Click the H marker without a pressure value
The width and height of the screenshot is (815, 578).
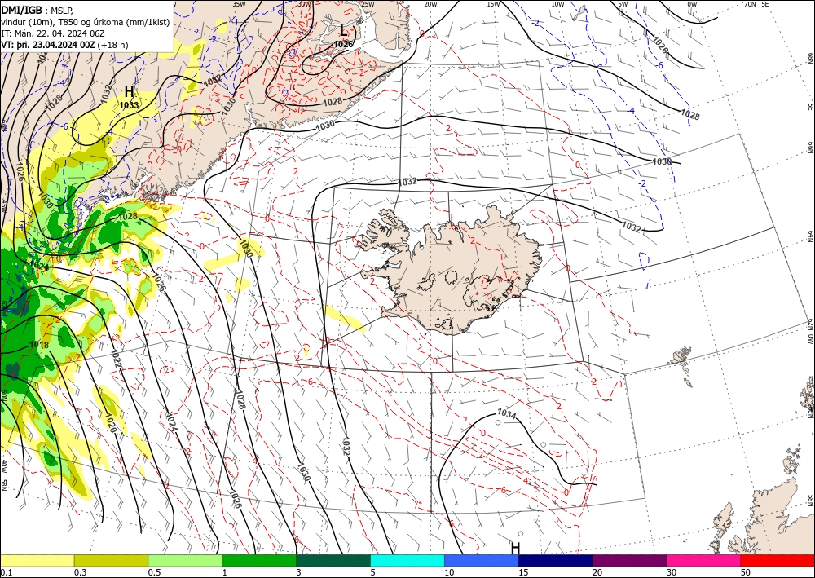click(x=515, y=548)
